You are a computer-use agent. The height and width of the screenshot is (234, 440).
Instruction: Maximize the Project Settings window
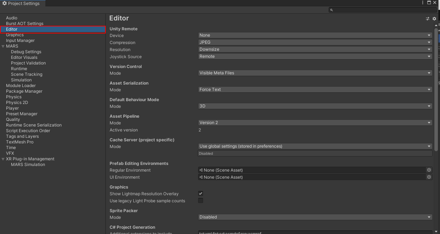pyautogui.click(x=429, y=3)
